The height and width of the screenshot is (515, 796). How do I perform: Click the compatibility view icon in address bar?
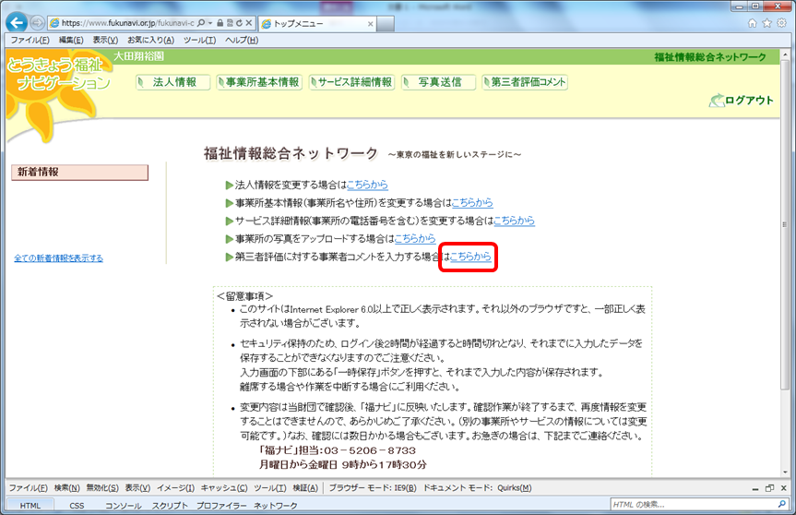pos(230,23)
